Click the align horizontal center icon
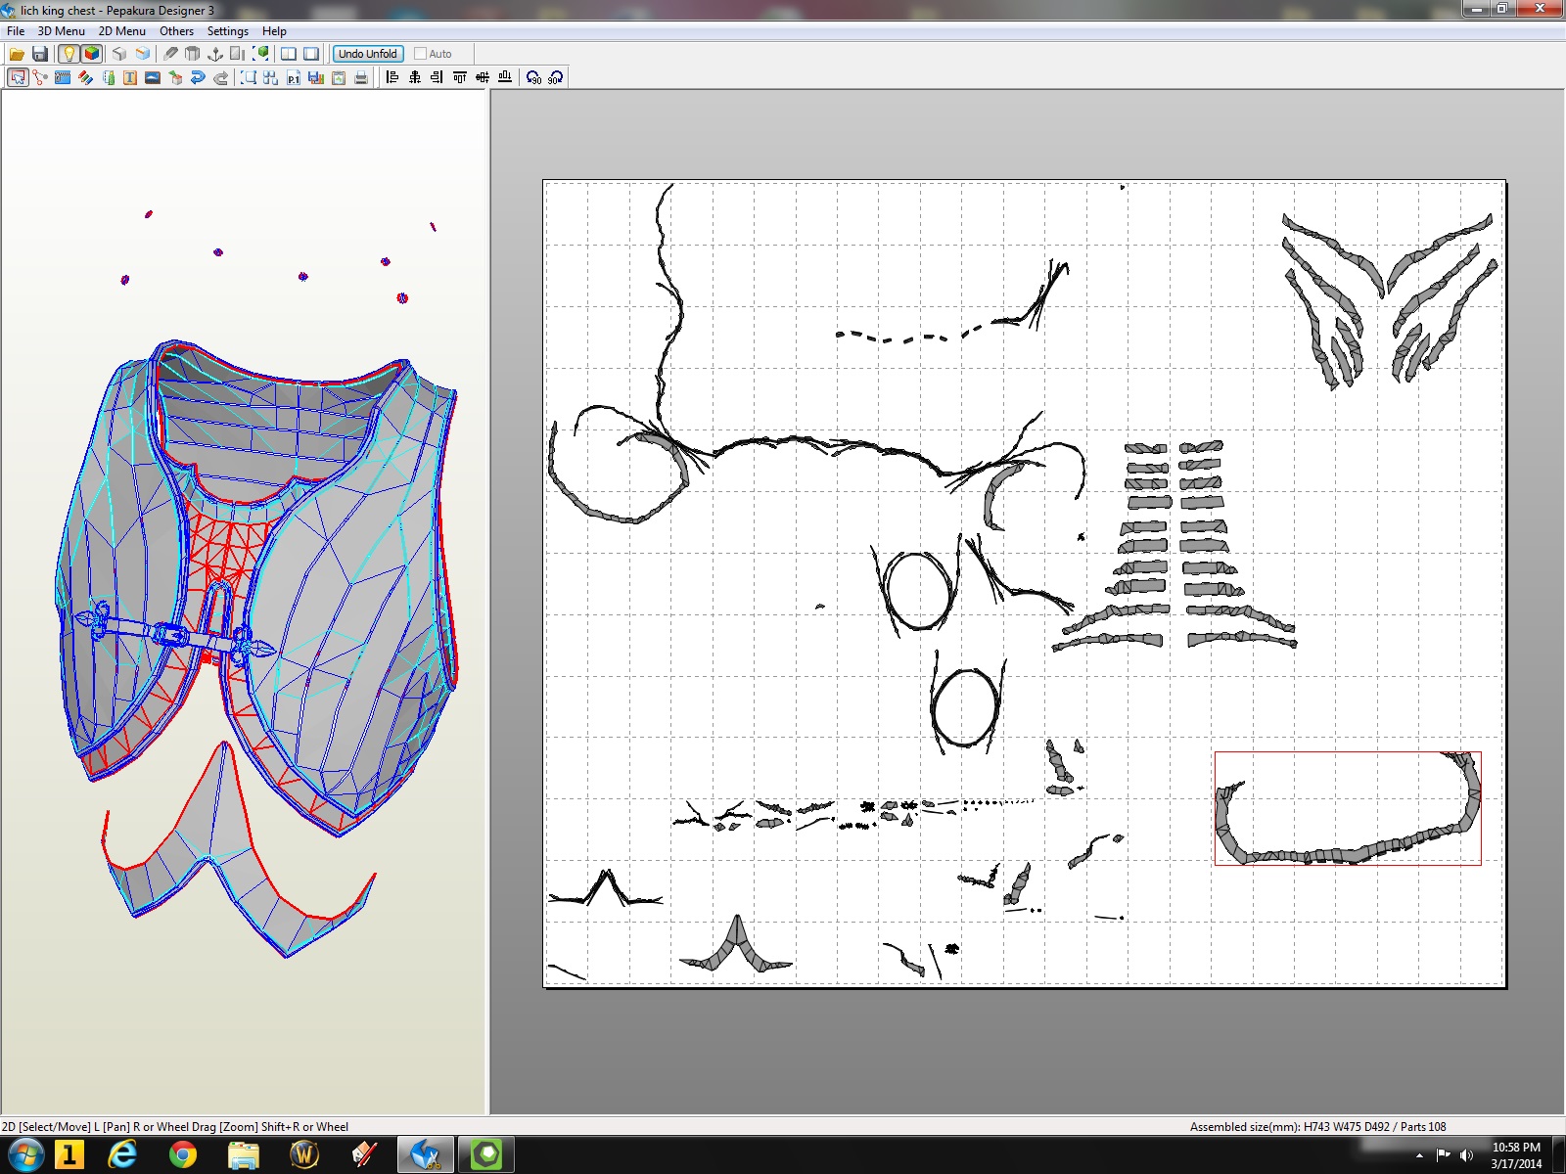The width and height of the screenshot is (1566, 1174). pyautogui.click(x=415, y=77)
